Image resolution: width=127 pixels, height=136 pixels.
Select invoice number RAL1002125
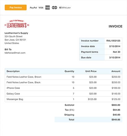click(113, 41)
